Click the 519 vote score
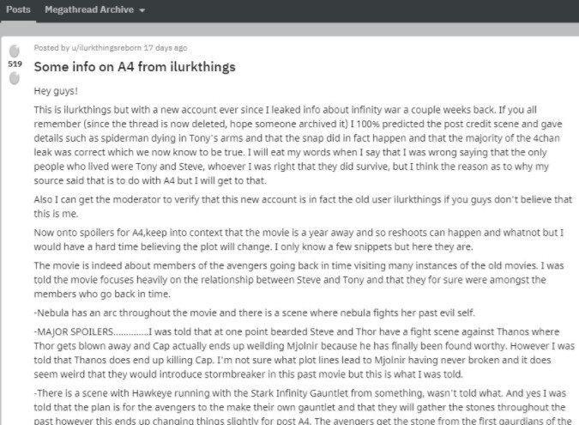Viewport: 579px width, 425px height. click(x=15, y=64)
